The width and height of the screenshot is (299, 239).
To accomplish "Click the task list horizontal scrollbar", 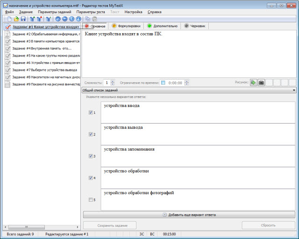I will pyautogui.click(x=40, y=227).
